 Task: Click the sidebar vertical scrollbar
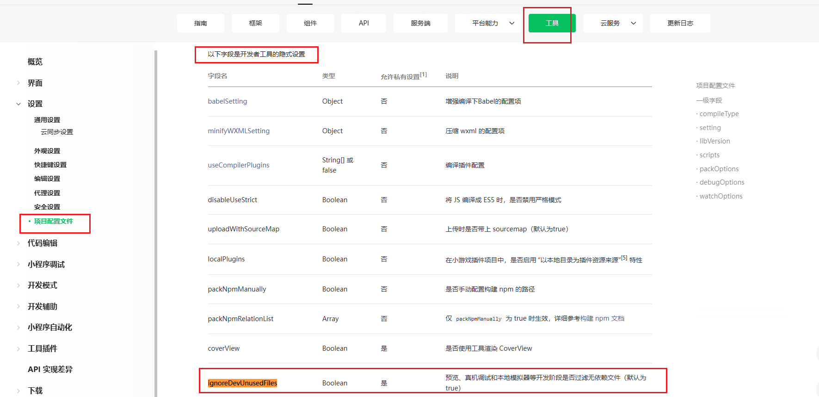point(156,223)
